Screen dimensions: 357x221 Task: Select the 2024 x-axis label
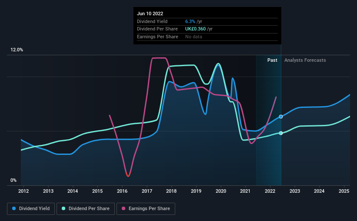pos(319,191)
